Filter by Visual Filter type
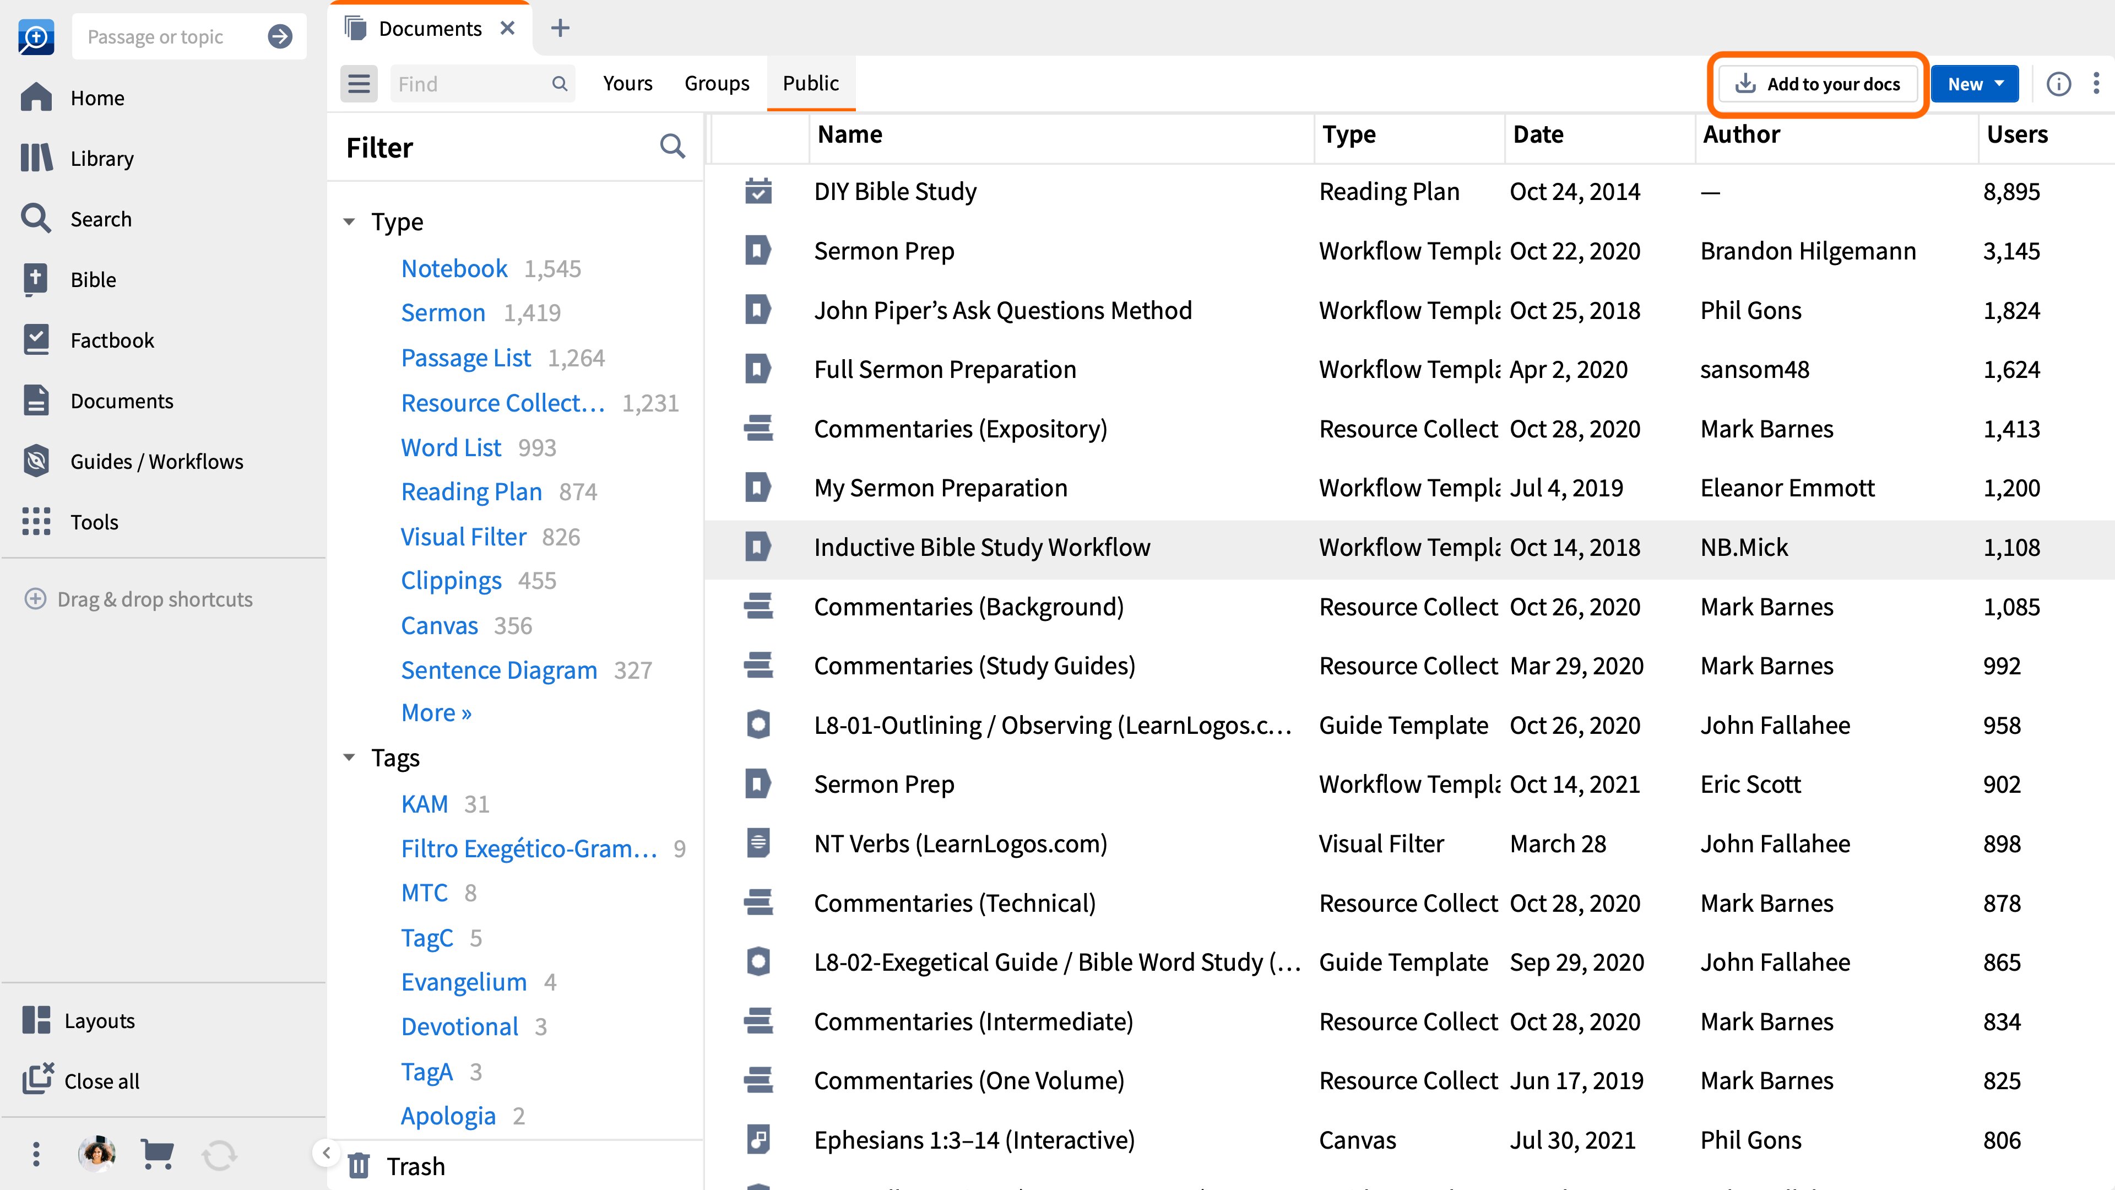Viewport: 2115px width, 1190px height. (x=463, y=537)
